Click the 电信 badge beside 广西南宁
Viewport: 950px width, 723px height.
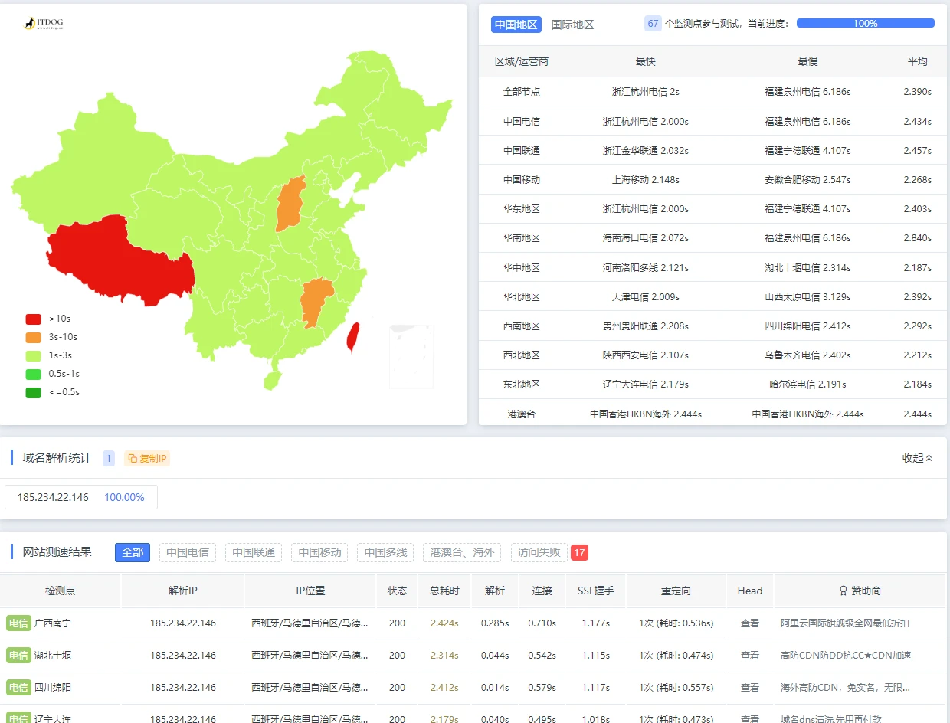[18, 623]
